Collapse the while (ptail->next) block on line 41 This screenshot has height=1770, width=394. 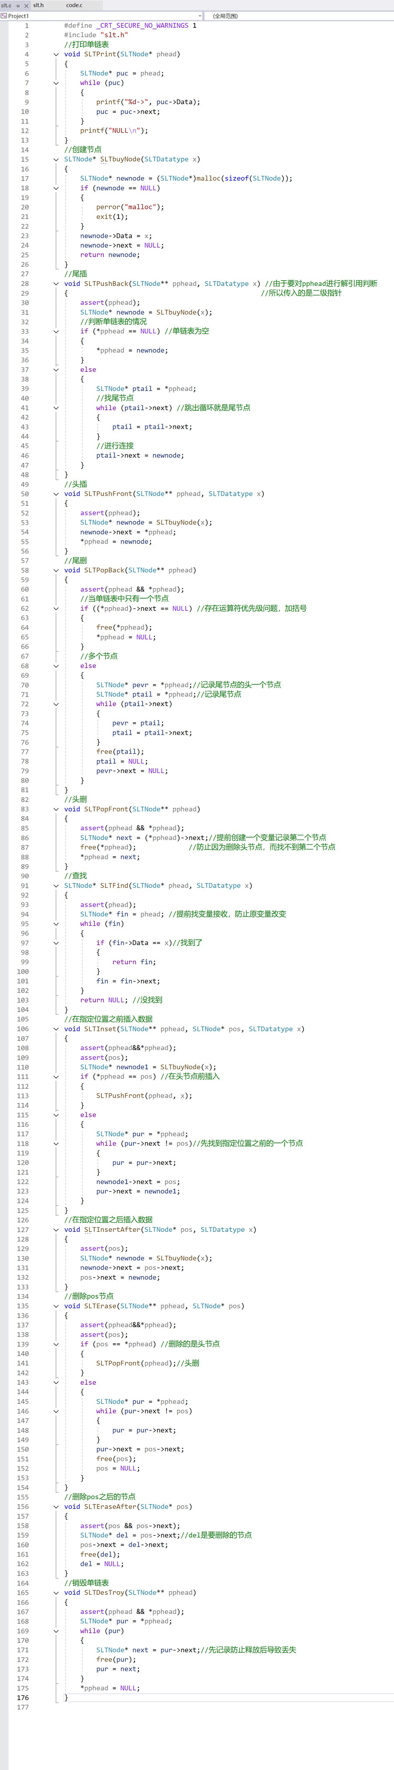click(56, 408)
